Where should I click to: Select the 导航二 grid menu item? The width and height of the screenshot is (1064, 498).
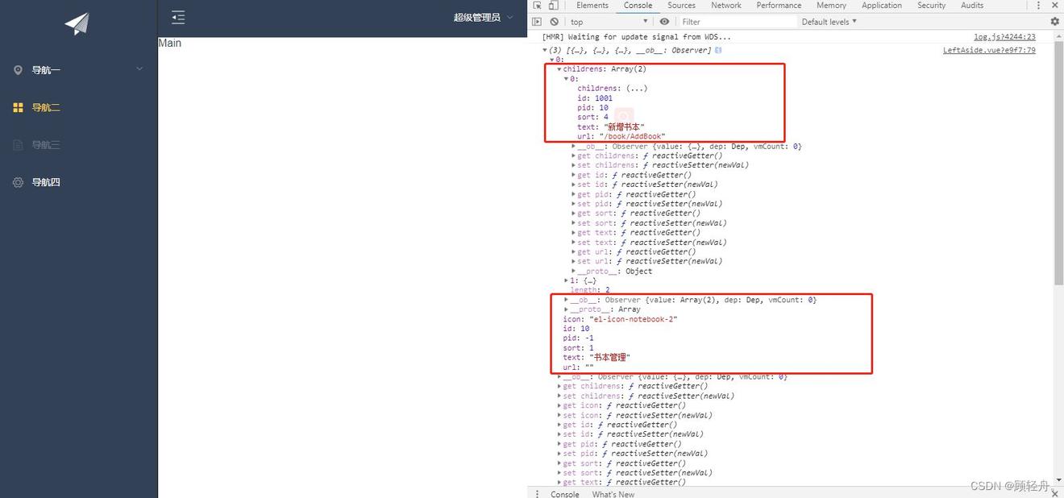(x=46, y=107)
